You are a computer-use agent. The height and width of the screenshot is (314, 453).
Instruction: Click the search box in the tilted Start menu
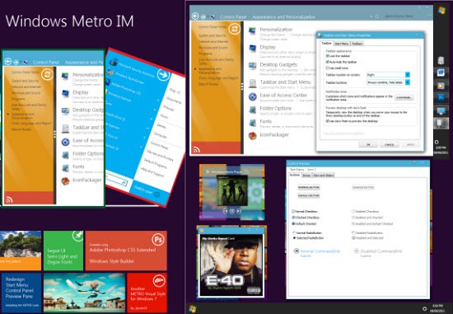[x=116, y=180]
